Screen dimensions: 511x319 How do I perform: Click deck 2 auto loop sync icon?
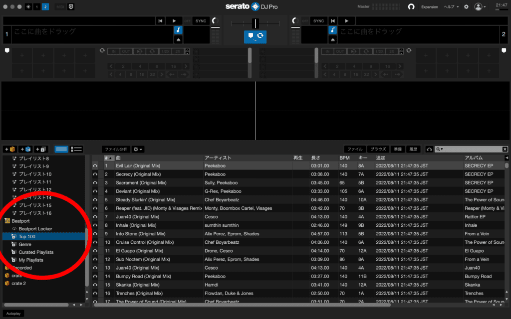point(409,50)
